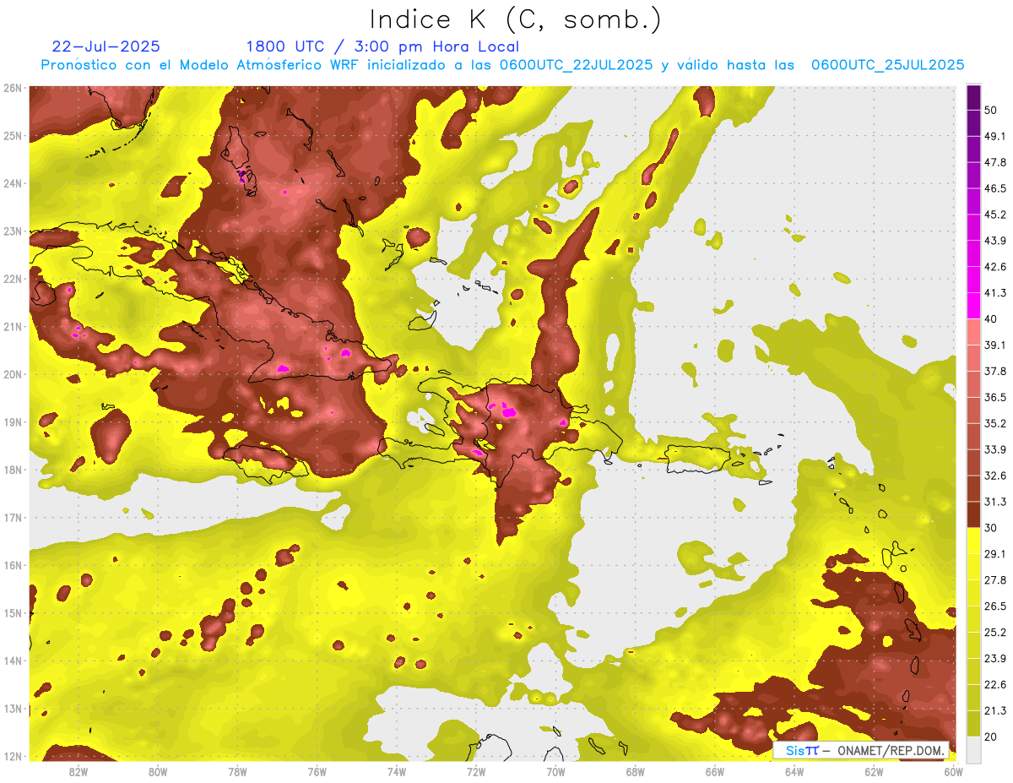The height and width of the screenshot is (783, 1013).
Task: Click the '23N' latitude label
Action: [x=13, y=231]
